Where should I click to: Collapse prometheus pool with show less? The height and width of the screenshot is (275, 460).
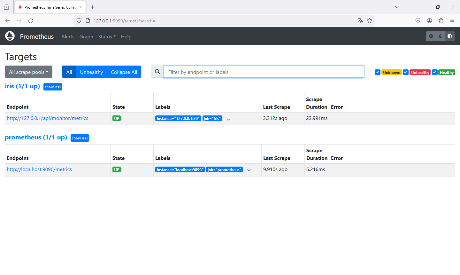click(80, 138)
